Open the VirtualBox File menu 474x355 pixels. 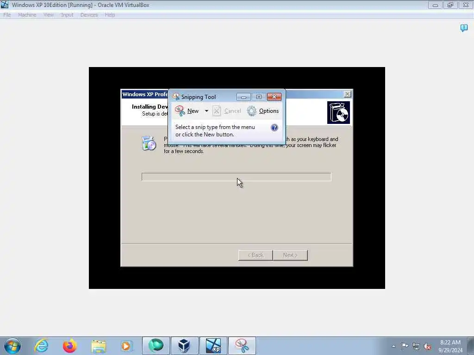(7, 15)
